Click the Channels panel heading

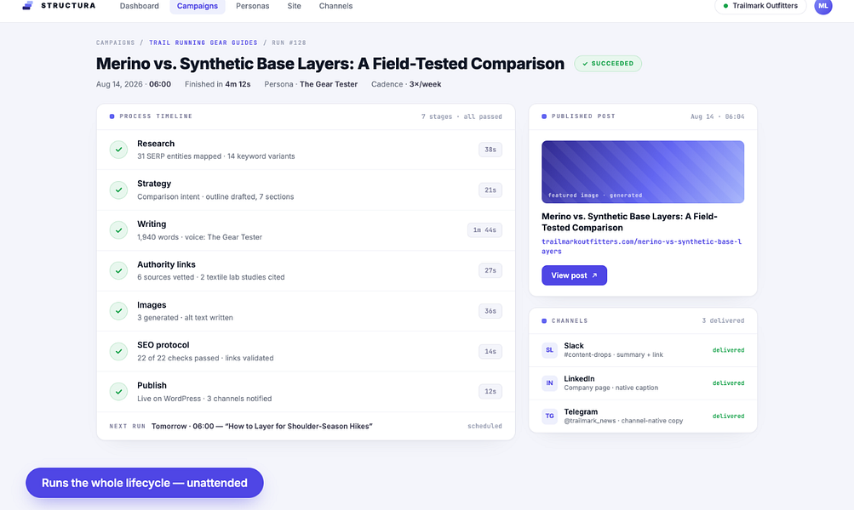(x=570, y=320)
